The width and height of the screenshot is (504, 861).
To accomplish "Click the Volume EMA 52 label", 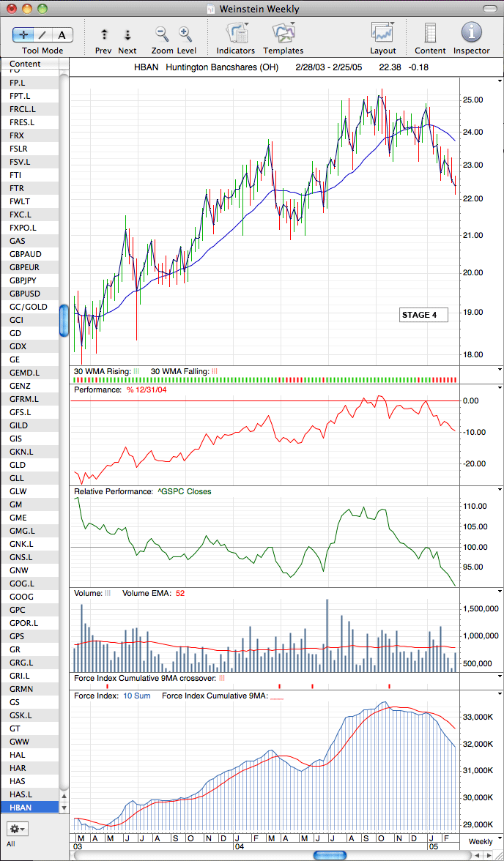I will coord(153,593).
